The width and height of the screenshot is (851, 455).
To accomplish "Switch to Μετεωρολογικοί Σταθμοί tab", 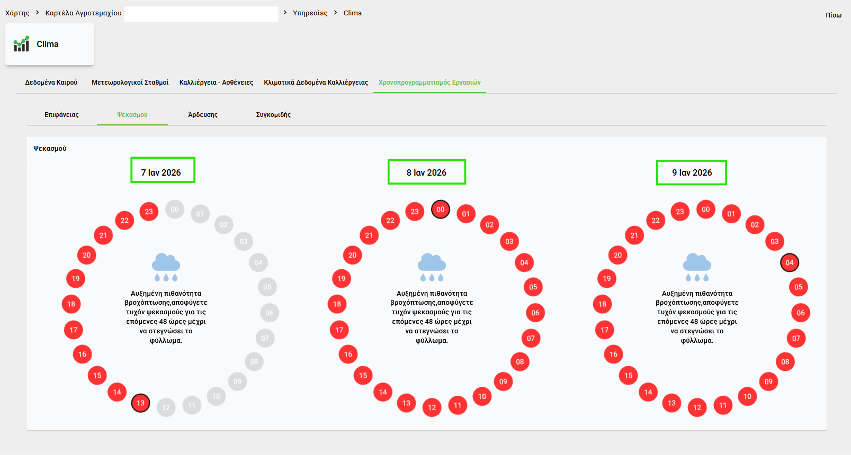I will click(x=130, y=83).
